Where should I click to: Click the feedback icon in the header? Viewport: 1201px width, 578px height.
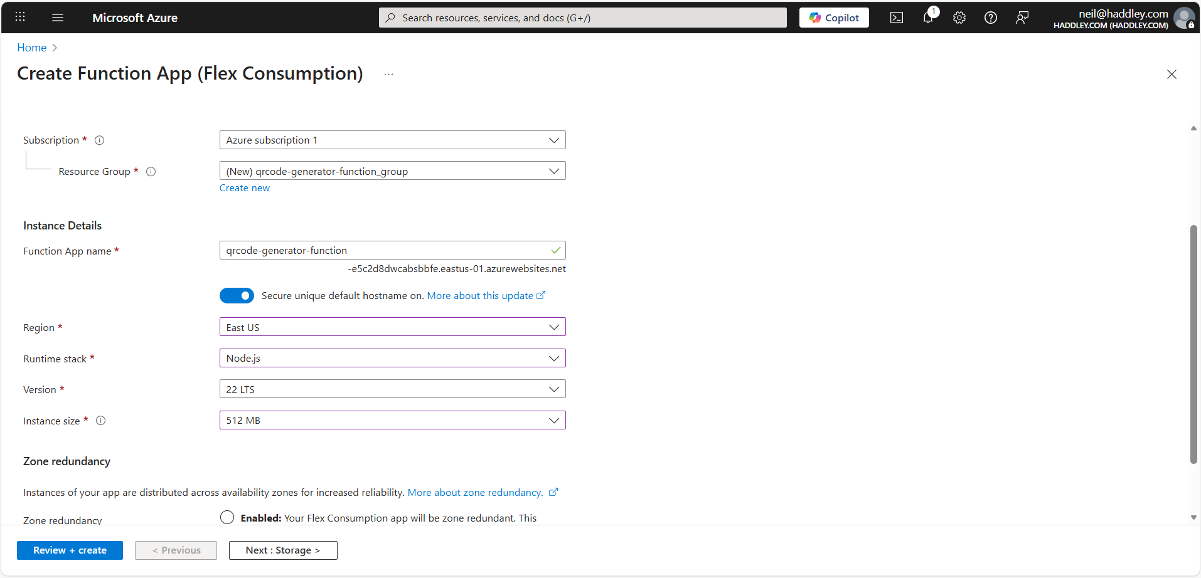coord(1022,18)
